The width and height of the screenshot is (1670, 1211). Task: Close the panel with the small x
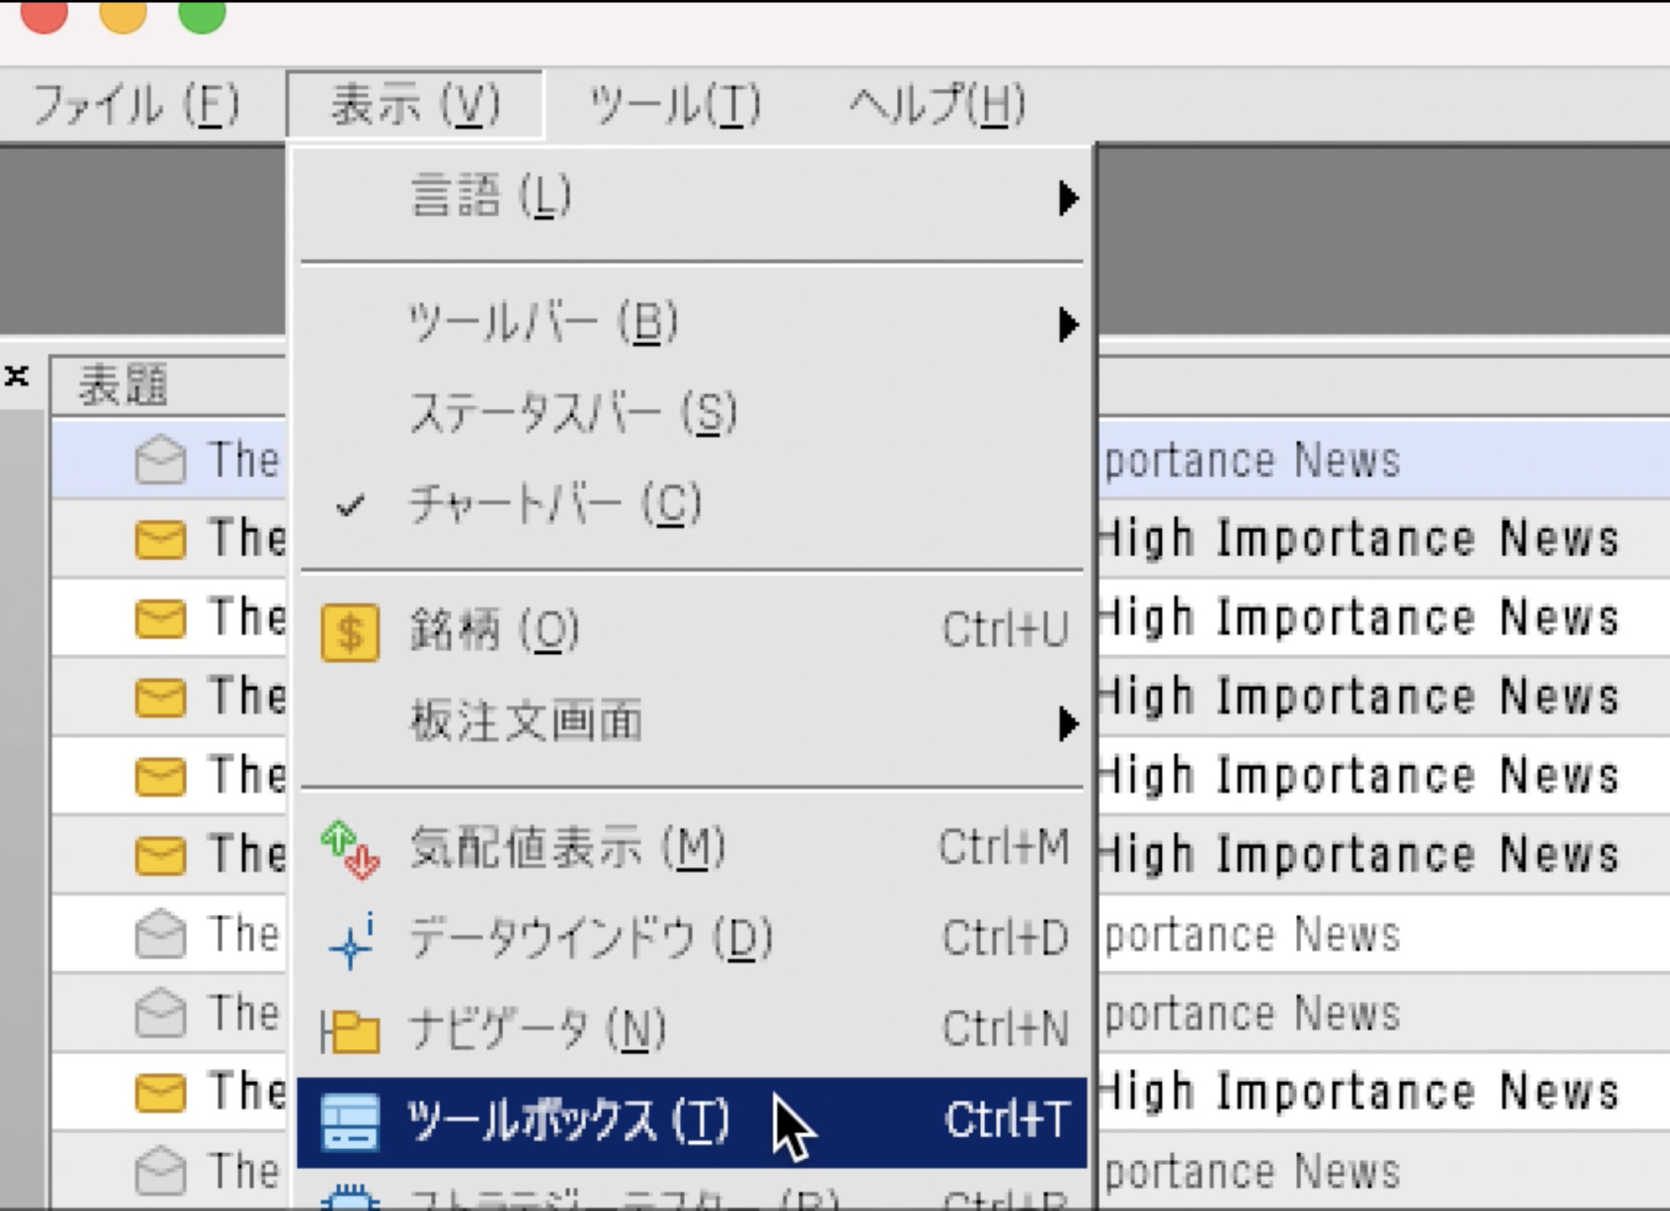pyautogui.click(x=17, y=376)
